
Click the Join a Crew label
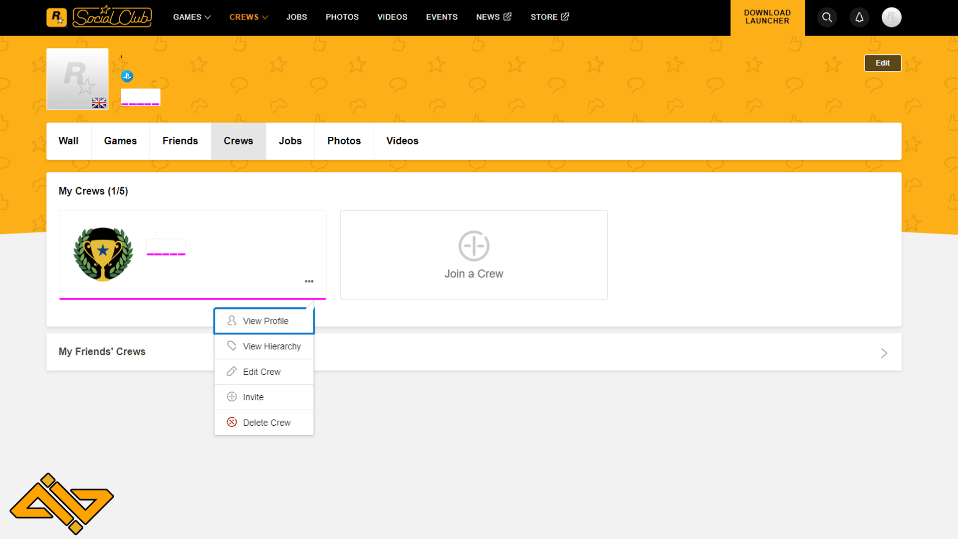click(x=474, y=274)
